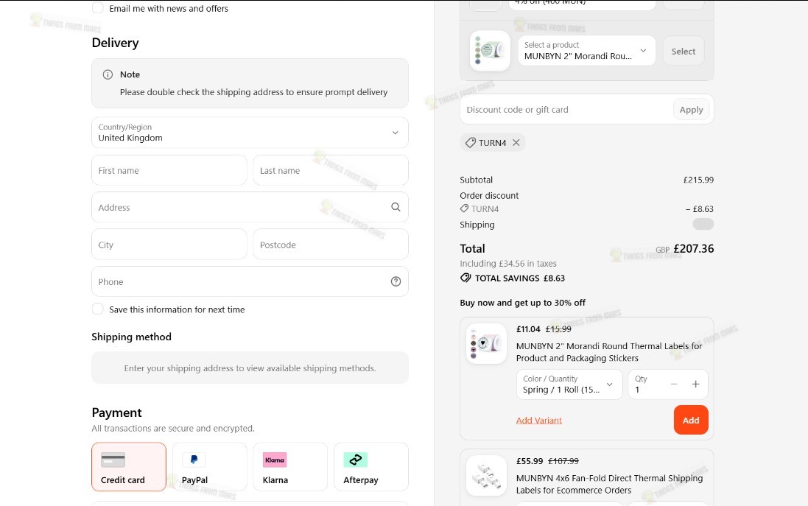Screen dimensions: 808x506
Task: Open the Color / Quantity variant dropdown
Action: [x=569, y=384]
